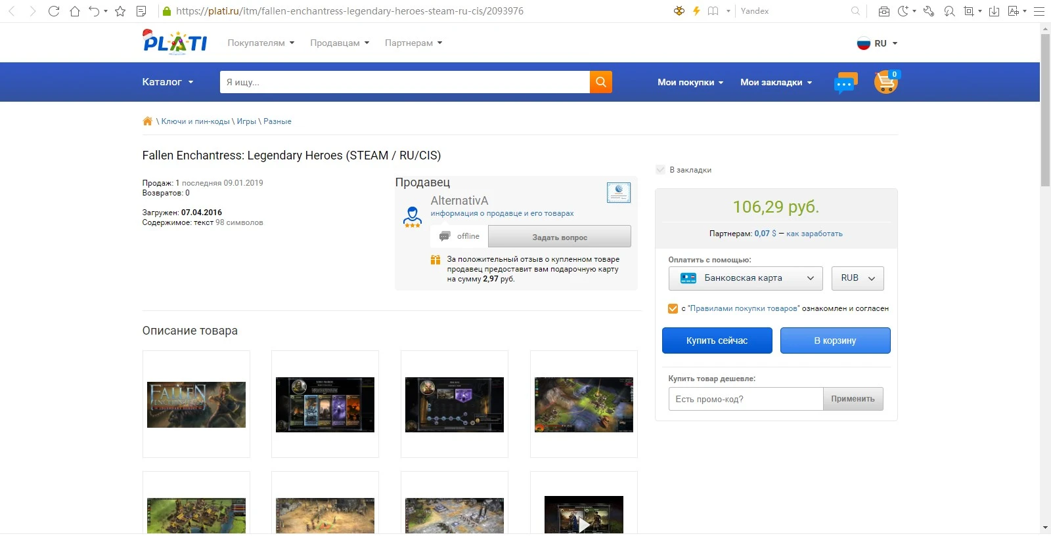Open the Fallen Enchantress logo thumbnail
This screenshot has width=1051, height=536.
[x=196, y=404]
